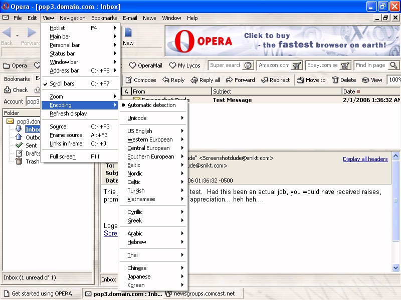The image size is (401, 300).
Task: Click the Display all headers link
Action: 365,159
